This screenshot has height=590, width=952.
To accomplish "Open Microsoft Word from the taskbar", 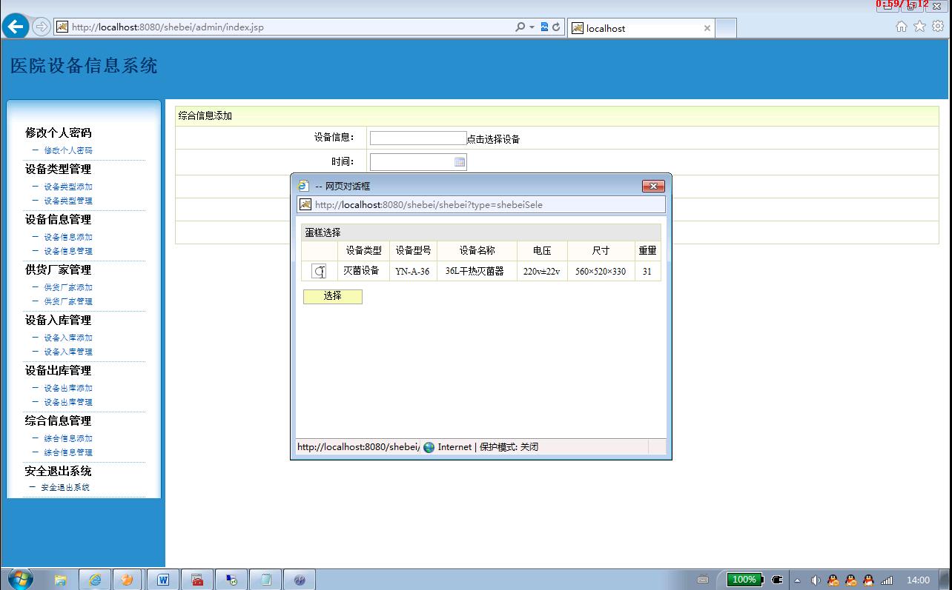I will point(163,580).
